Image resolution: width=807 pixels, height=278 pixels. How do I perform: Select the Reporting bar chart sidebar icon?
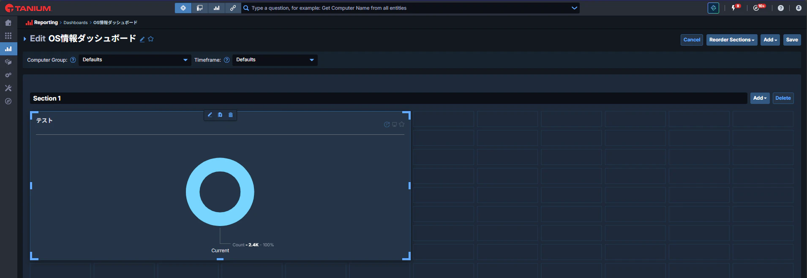tap(8, 49)
